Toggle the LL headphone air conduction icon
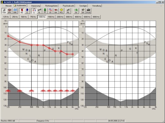Viewport: 165px width, 123px height. pos(34,11)
